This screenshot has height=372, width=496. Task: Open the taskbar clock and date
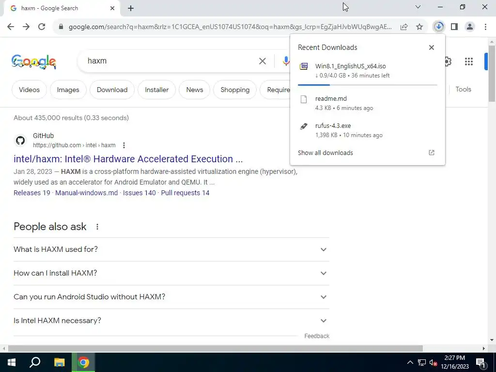(454, 362)
